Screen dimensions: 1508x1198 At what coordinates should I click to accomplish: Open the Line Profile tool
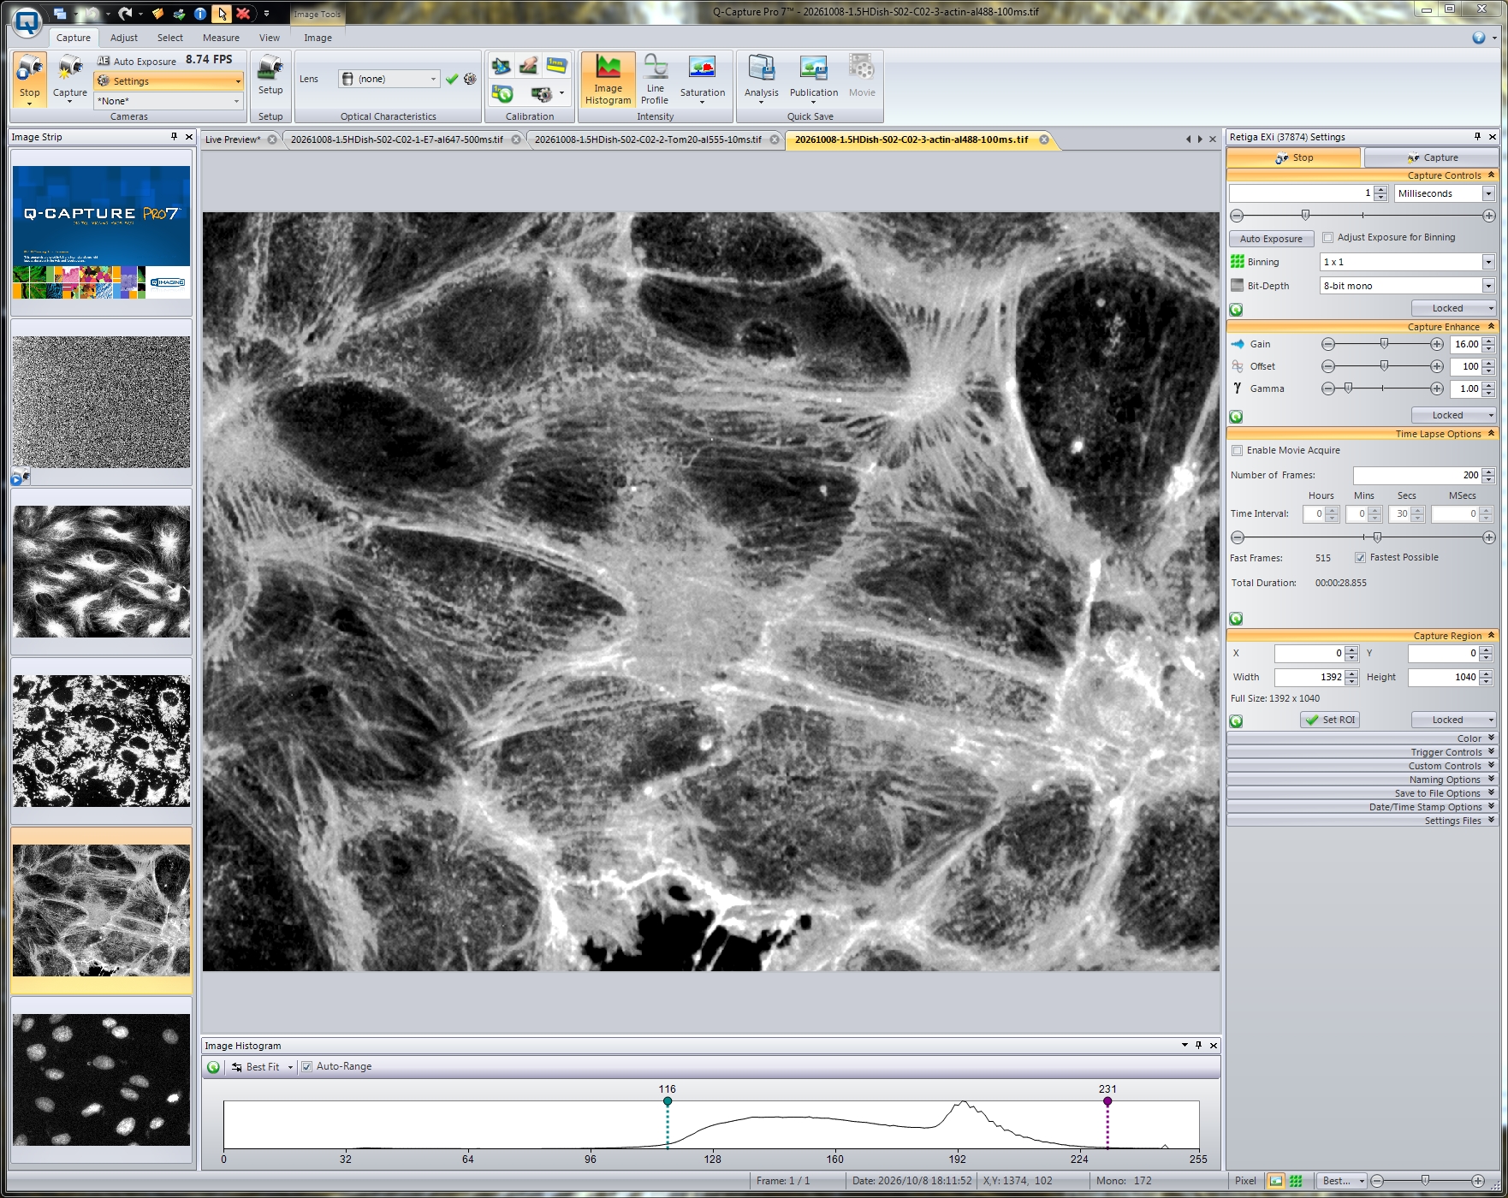(655, 80)
